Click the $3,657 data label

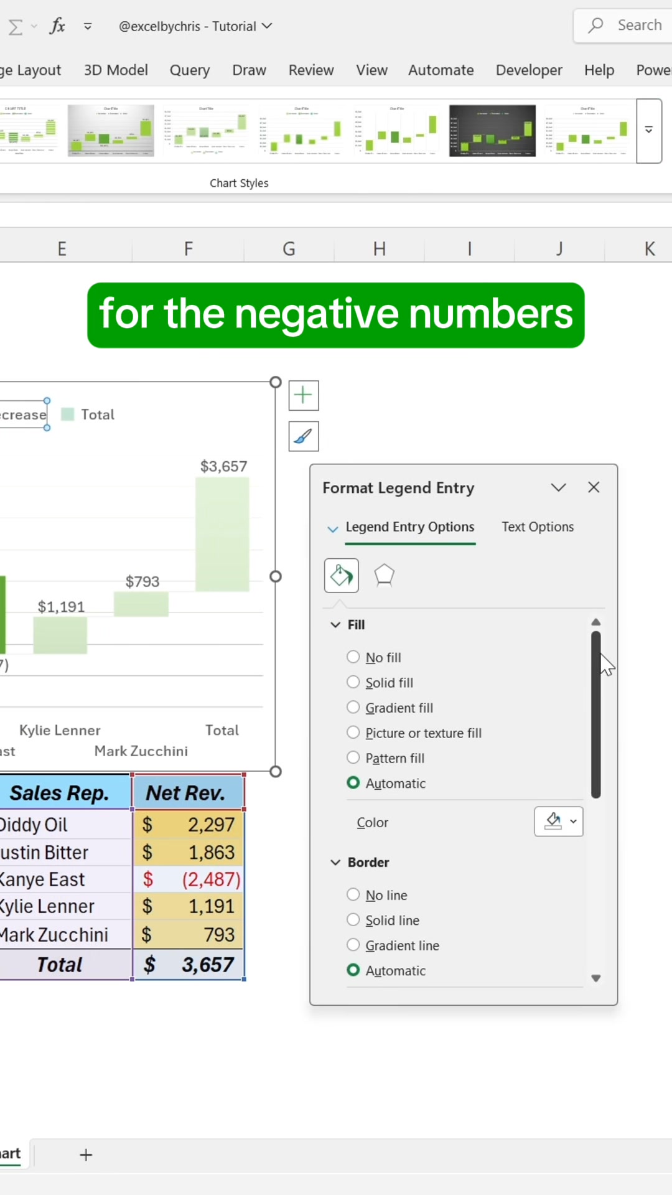tap(223, 466)
